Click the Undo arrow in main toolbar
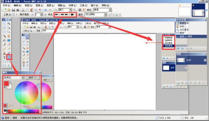Viewport: 209px width, 121px height. coord(45,10)
